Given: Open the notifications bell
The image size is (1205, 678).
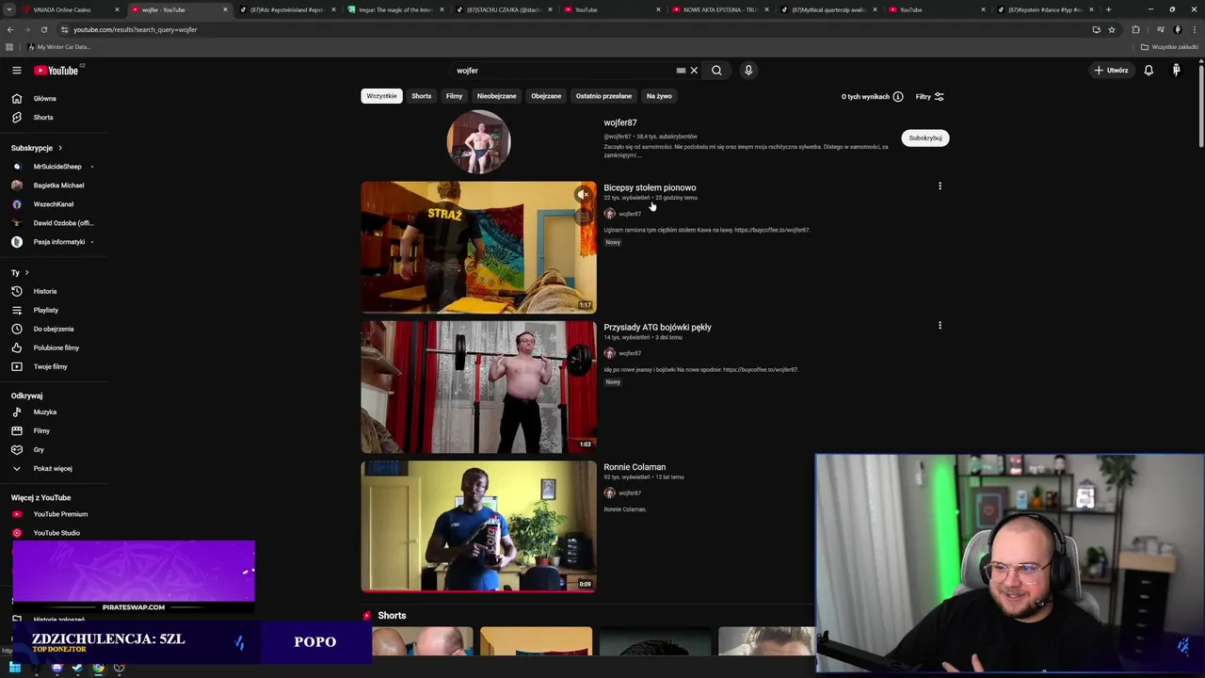Looking at the screenshot, I should click(x=1149, y=71).
